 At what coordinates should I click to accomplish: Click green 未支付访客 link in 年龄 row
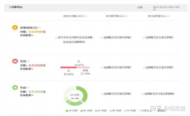pos(36,92)
